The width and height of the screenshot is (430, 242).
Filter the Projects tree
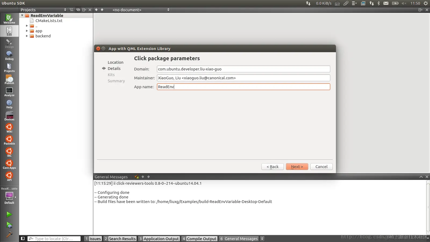(71, 10)
